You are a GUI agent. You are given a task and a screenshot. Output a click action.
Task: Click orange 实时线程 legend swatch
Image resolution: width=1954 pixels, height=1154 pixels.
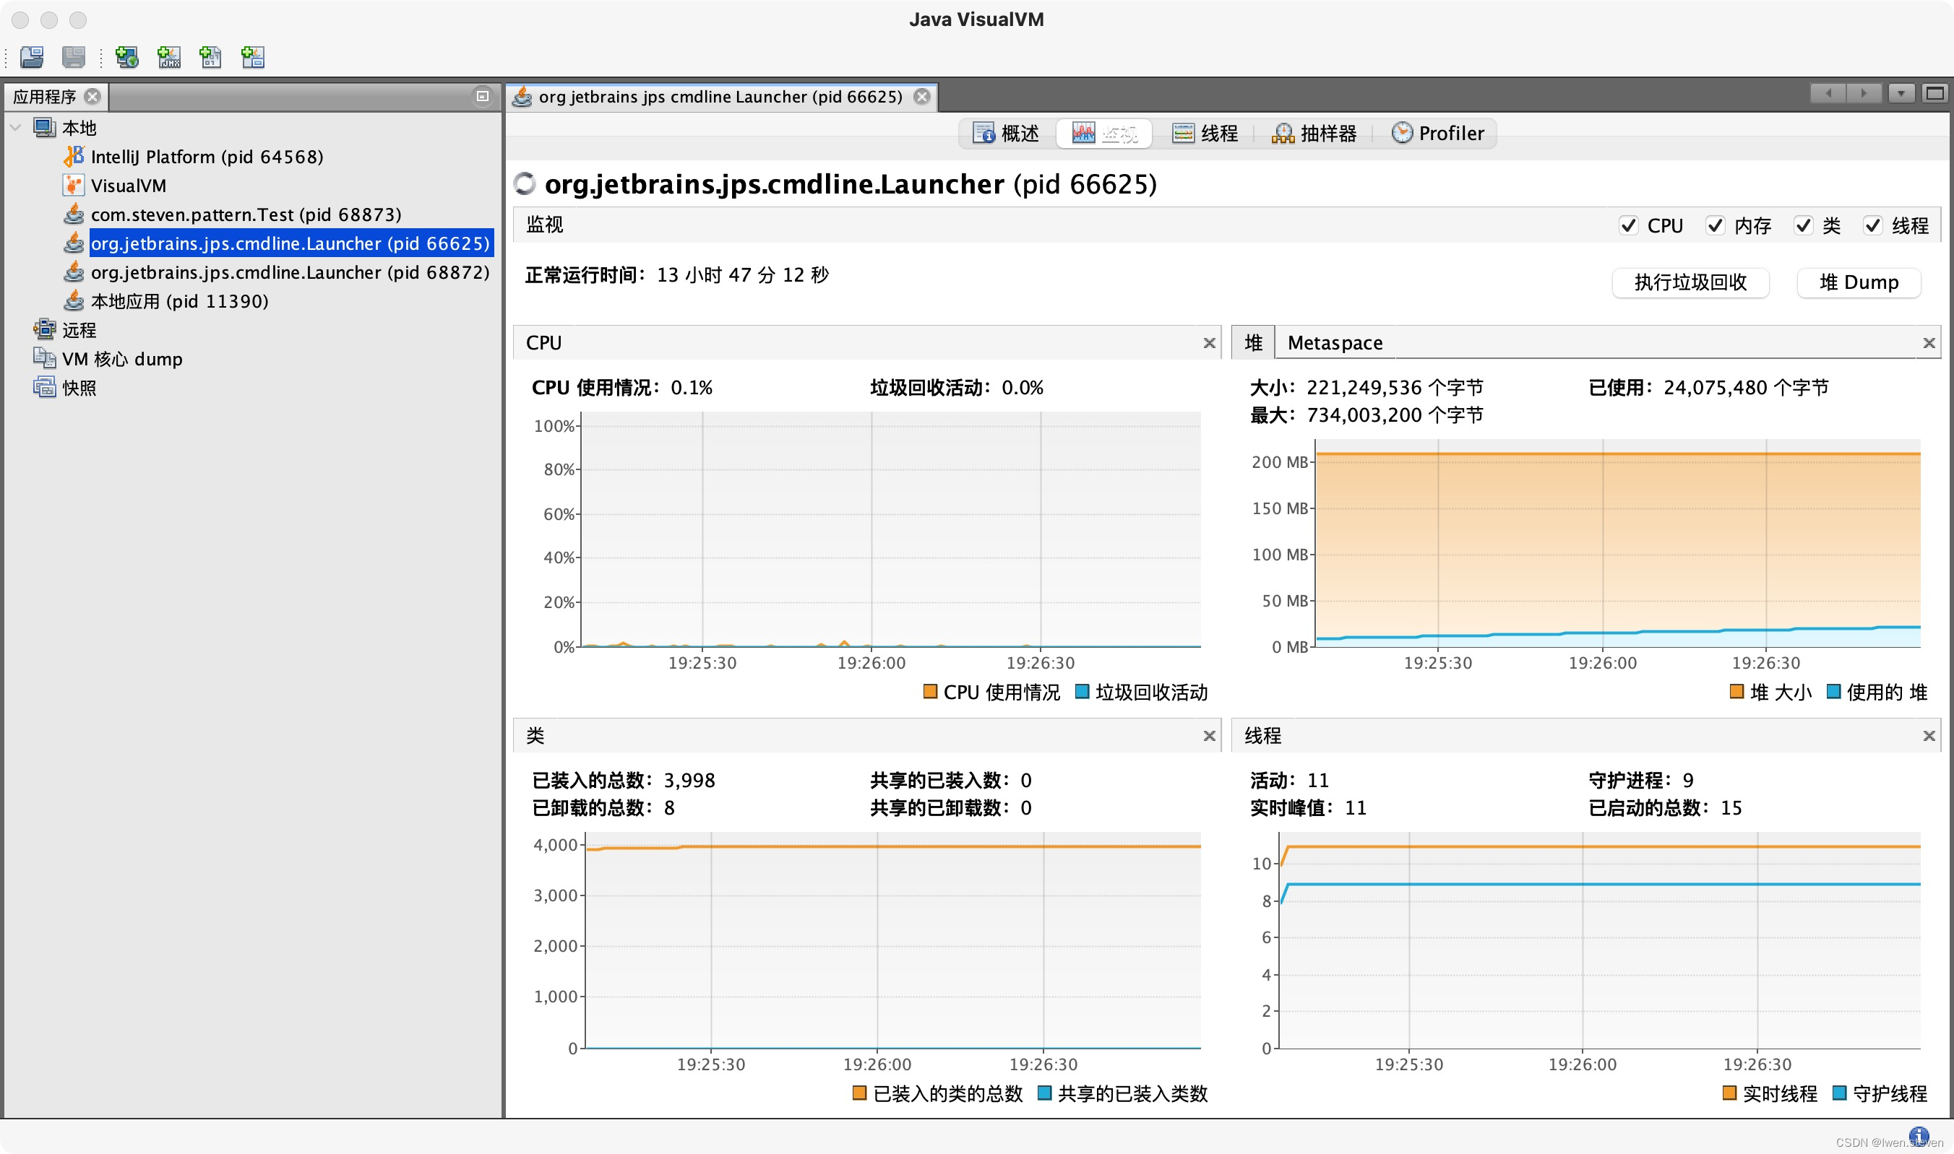[x=1729, y=1093]
